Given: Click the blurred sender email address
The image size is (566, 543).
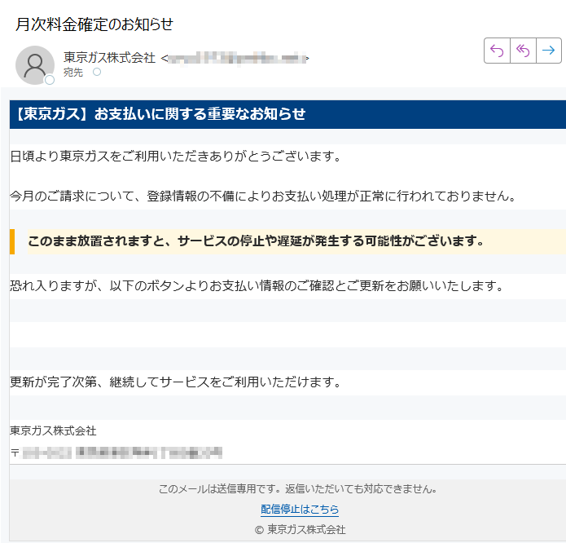Looking at the screenshot, I should point(237,58).
